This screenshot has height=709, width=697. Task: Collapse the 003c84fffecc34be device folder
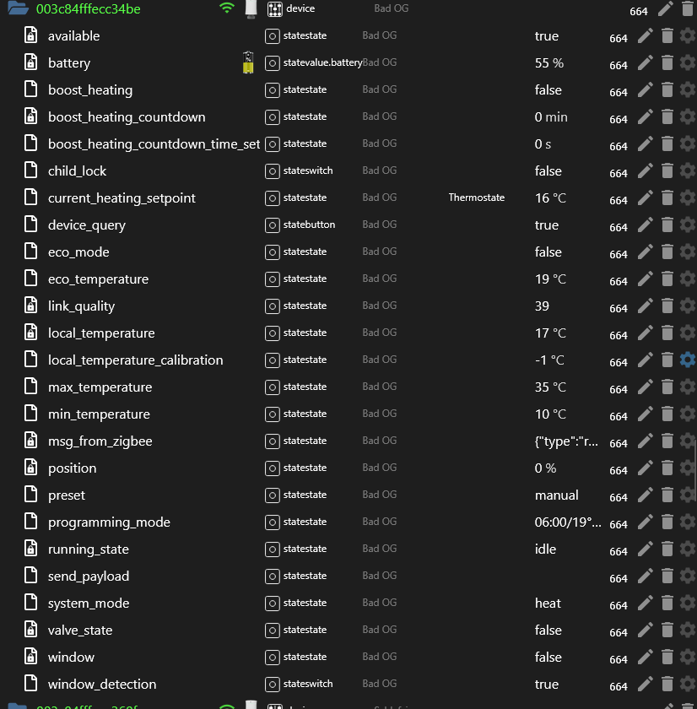(19, 9)
